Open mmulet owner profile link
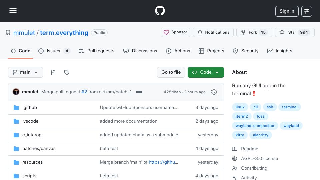 coord(24,33)
